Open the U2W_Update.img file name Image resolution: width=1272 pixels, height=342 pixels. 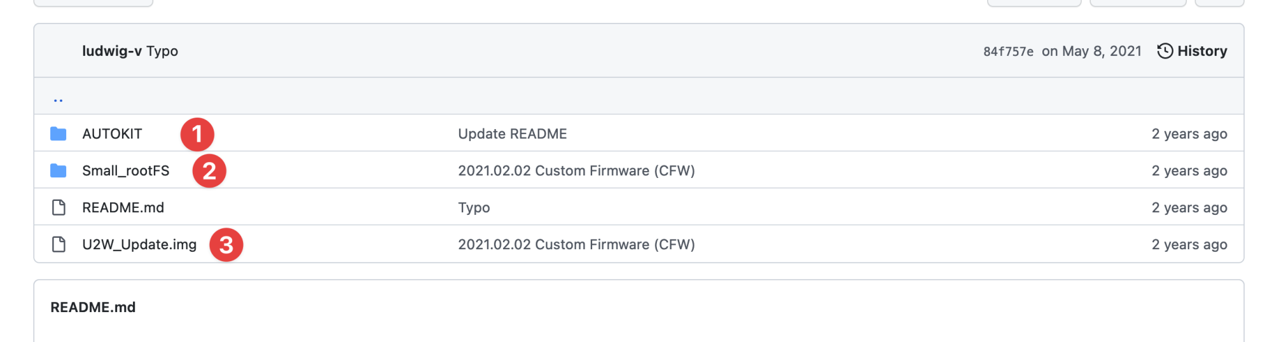pyautogui.click(x=139, y=244)
